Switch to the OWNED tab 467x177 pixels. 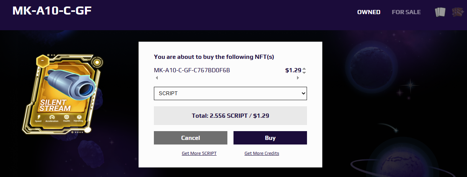click(x=369, y=12)
